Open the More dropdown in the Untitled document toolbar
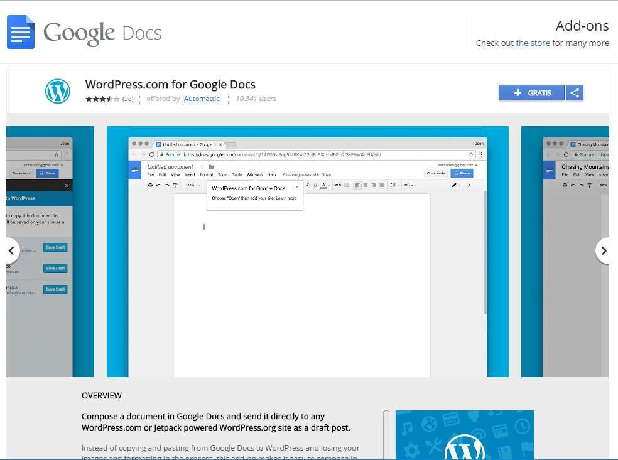Screen dimensions: 618x460 click(410, 185)
